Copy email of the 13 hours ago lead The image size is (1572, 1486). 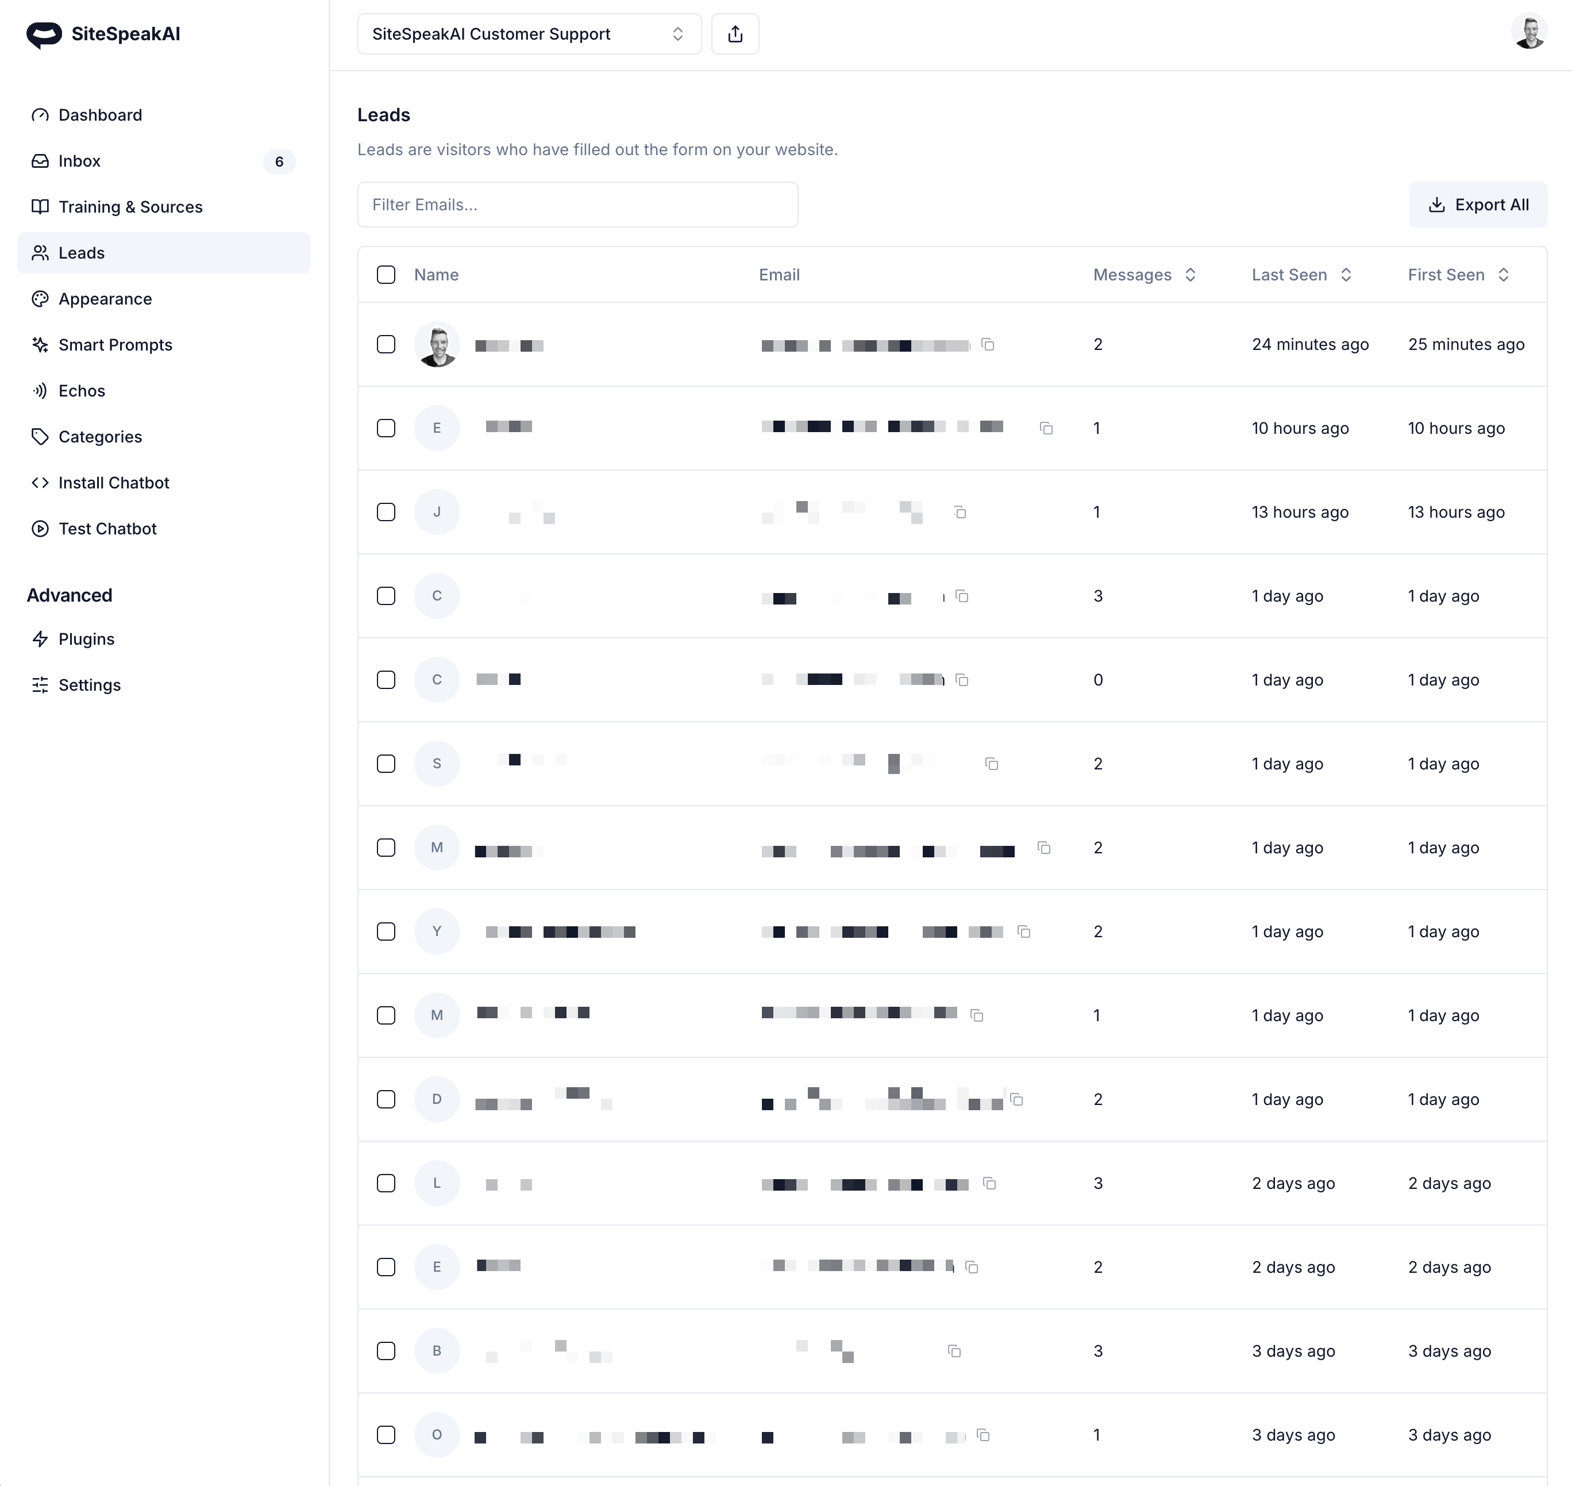960,513
